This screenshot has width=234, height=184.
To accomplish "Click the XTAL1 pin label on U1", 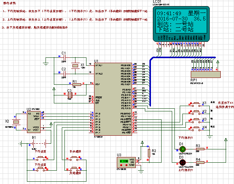I will pyautogui.click(x=99, y=65).
